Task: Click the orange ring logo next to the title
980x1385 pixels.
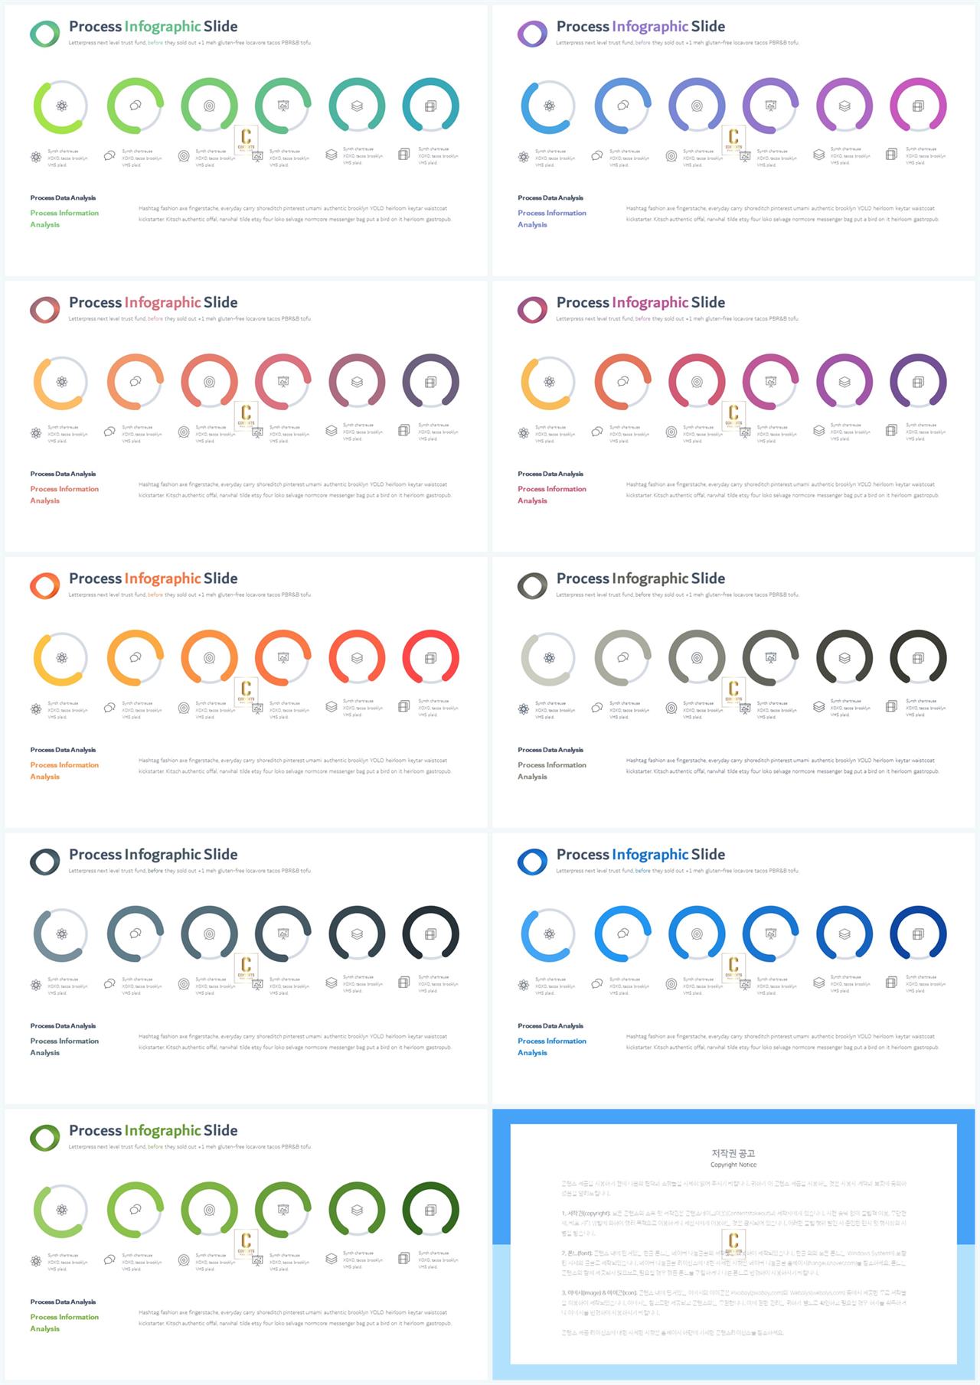Action: 44,586
